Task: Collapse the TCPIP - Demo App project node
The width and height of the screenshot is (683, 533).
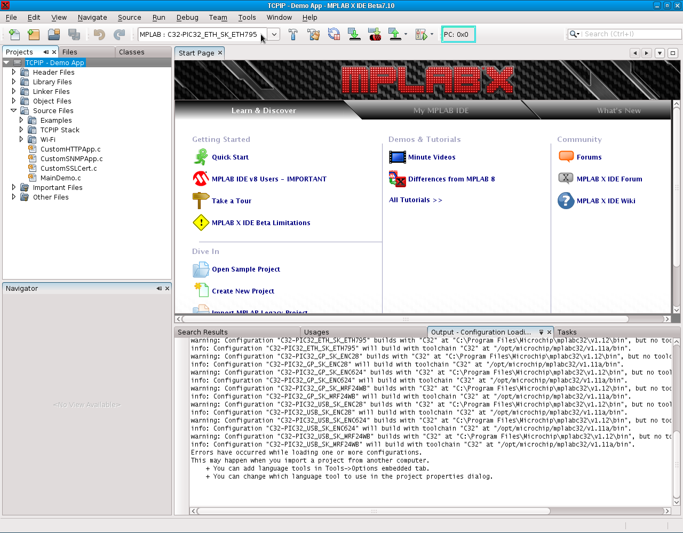Action: (x=6, y=62)
